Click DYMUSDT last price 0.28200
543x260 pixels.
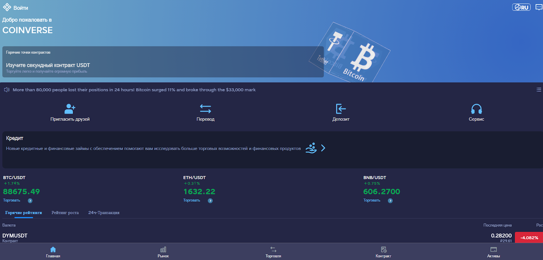pos(501,236)
